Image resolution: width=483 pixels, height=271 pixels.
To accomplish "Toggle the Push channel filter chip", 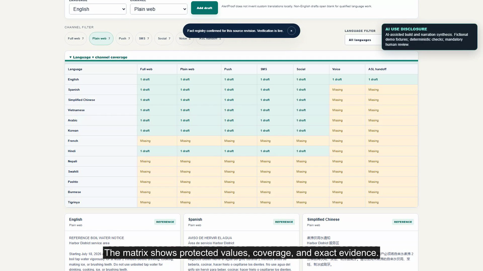I will (124, 38).
